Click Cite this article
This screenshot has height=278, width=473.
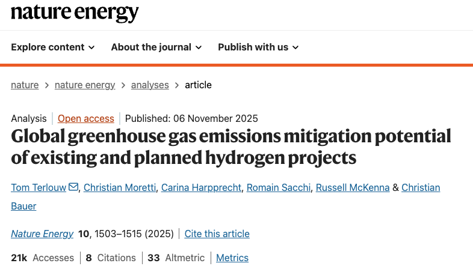tap(217, 234)
